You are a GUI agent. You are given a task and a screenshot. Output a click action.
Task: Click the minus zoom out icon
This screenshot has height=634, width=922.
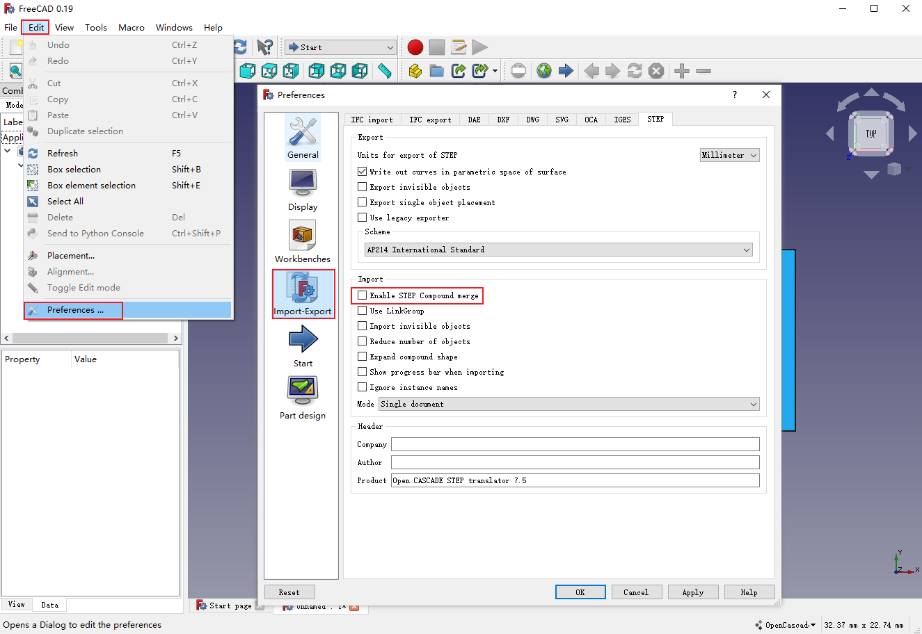pos(704,71)
